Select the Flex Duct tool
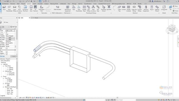Screen dimensions: 179x101 (31, 8)
